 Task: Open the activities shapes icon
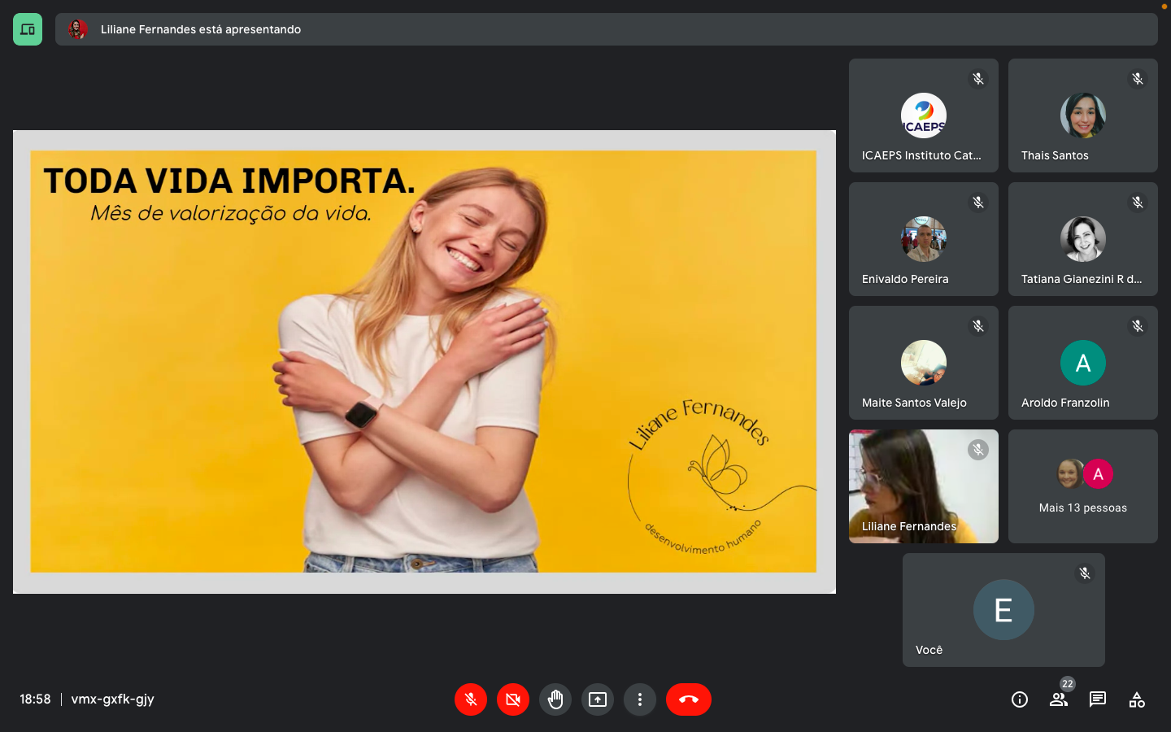coord(1137,699)
